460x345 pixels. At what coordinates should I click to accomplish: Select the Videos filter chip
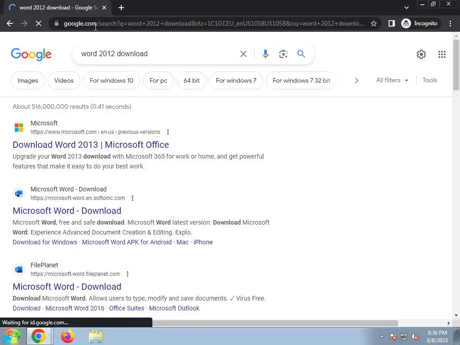64,80
